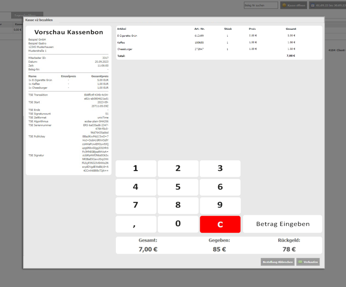Cancel the order via Bestellung Abbrechen
Screen dimensions: 346x287
click(x=278, y=262)
